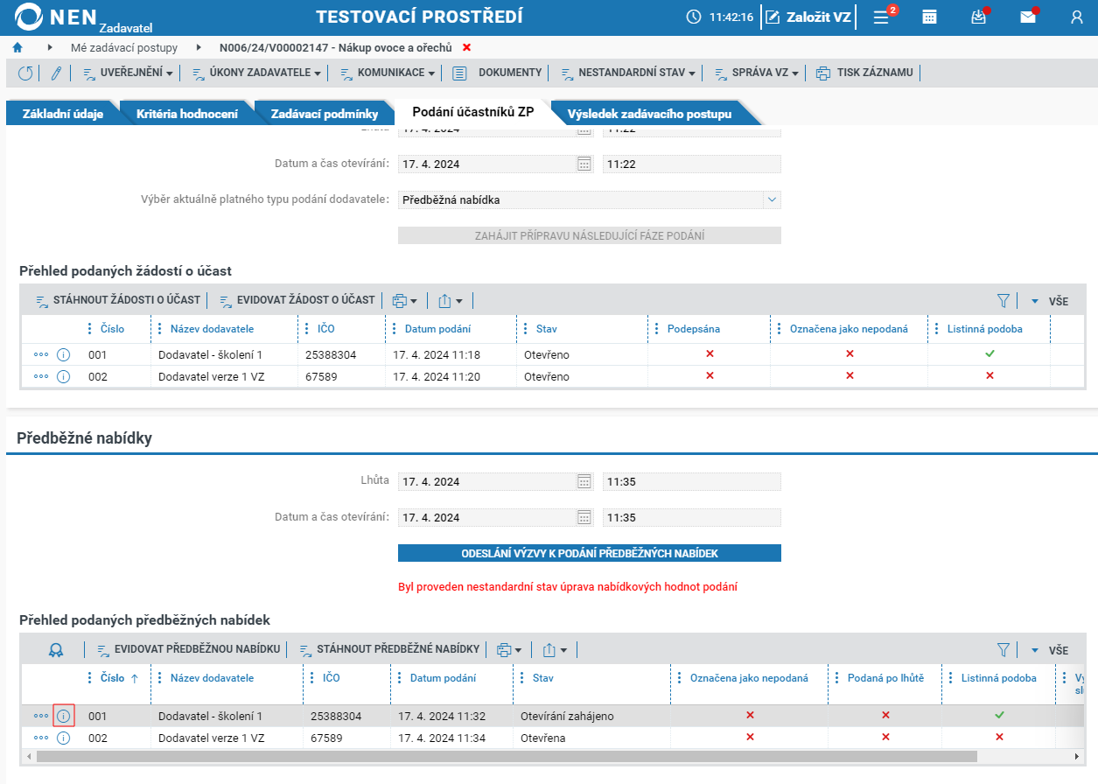1098x784 pixels.
Task: Open the inbox download icon in the header
Action: [979, 17]
